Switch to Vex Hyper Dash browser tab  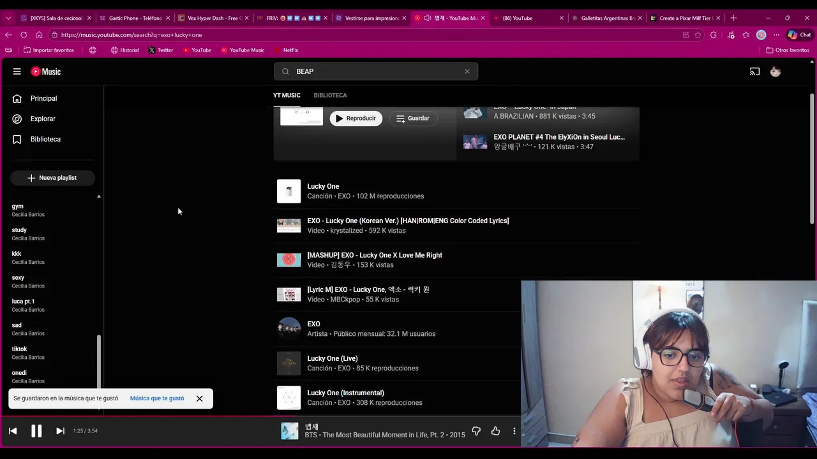214,18
